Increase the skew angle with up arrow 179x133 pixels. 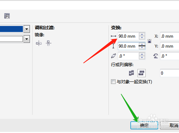142,54
